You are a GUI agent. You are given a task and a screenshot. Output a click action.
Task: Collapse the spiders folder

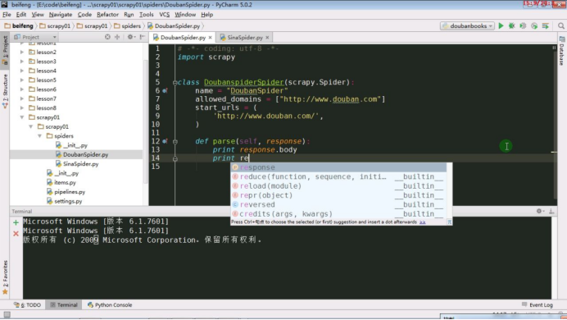click(x=40, y=135)
